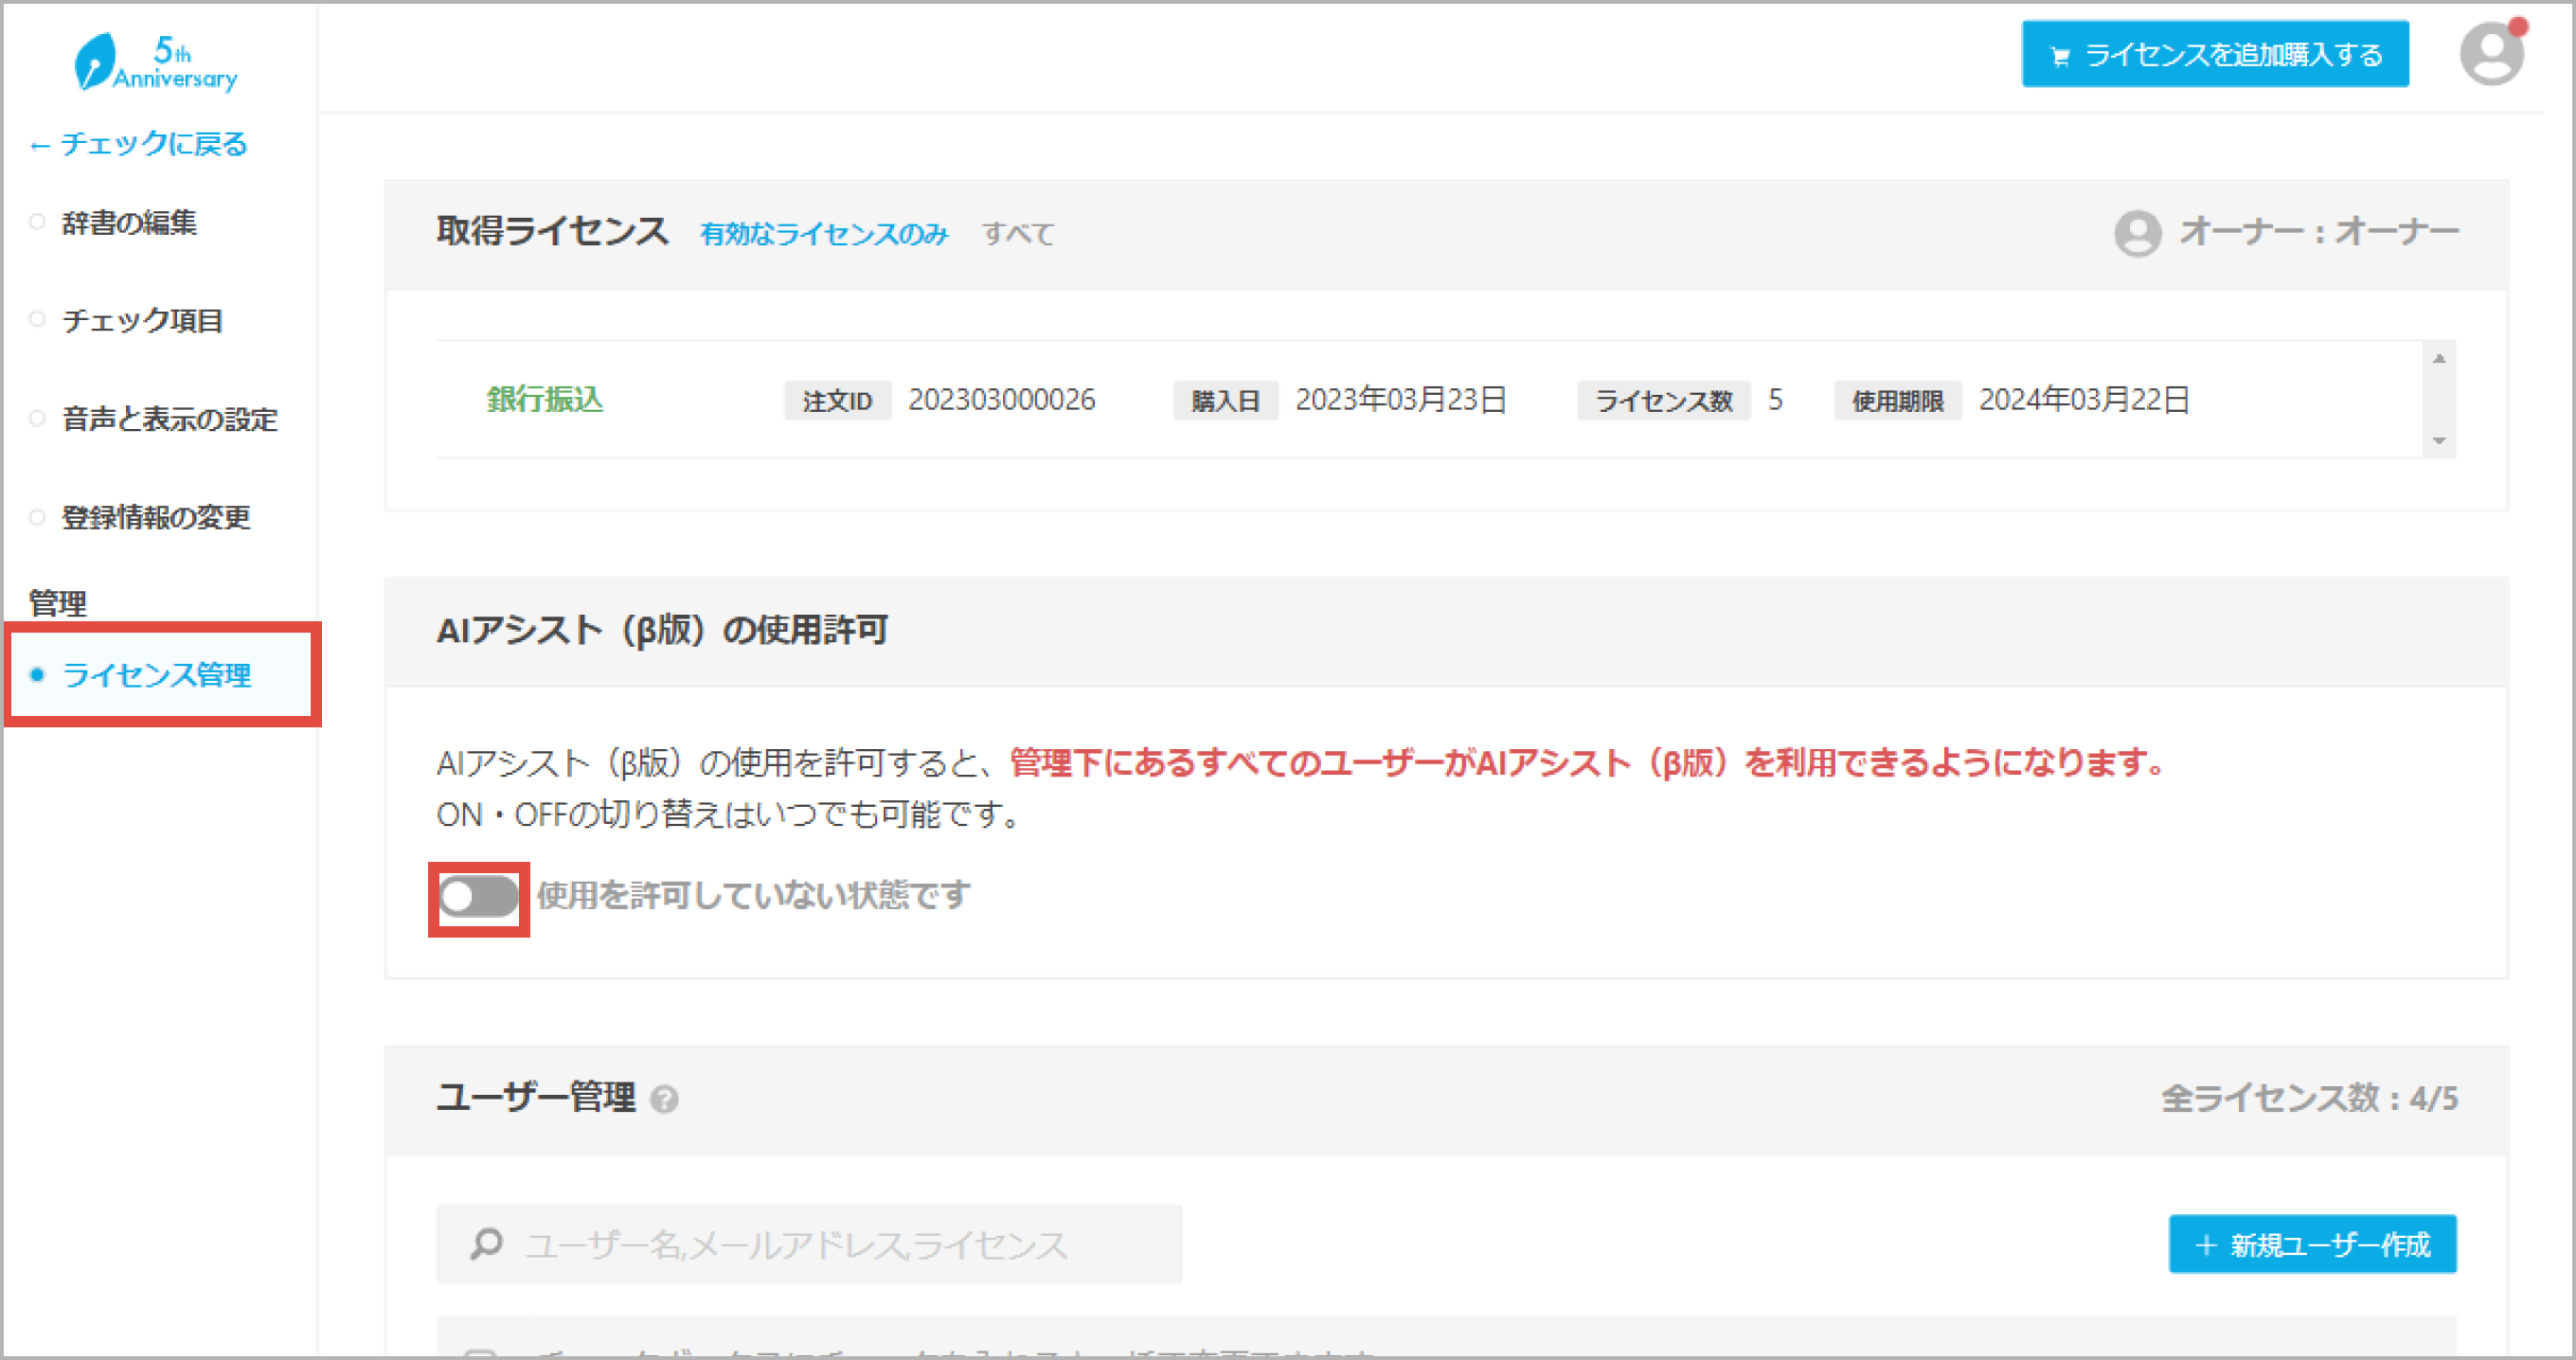Open 辞書の編集 in the sidebar
The image size is (2576, 1360).
coord(129,222)
